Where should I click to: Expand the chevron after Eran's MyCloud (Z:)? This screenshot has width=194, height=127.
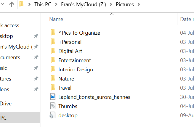(x=111, y=4)
